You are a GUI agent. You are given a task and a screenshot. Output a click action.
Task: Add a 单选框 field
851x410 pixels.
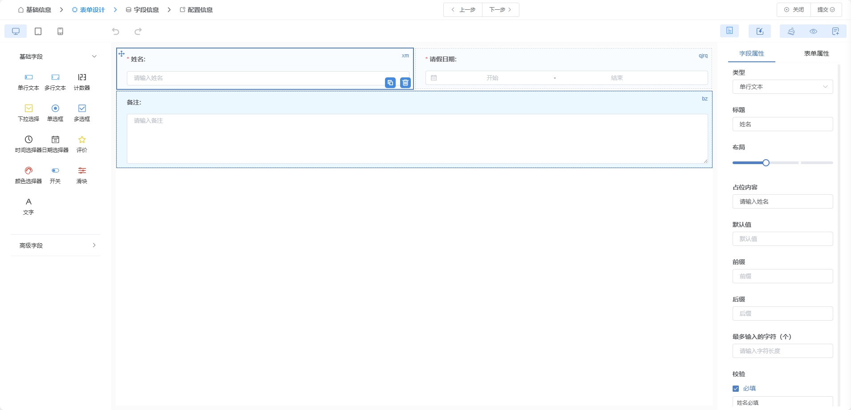tap(55, 113)
